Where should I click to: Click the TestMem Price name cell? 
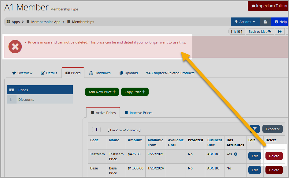[116, 156]
